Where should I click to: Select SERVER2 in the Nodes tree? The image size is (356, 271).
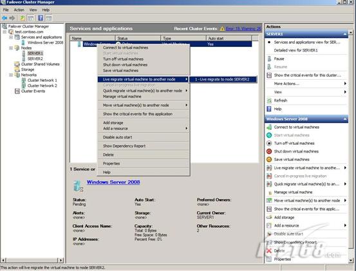[x=35, y=59]
